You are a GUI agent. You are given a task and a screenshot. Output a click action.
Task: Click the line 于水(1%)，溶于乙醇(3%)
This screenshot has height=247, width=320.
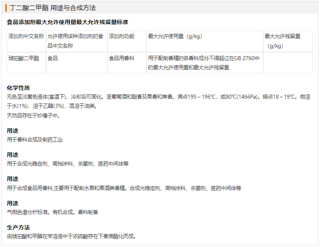52,106
